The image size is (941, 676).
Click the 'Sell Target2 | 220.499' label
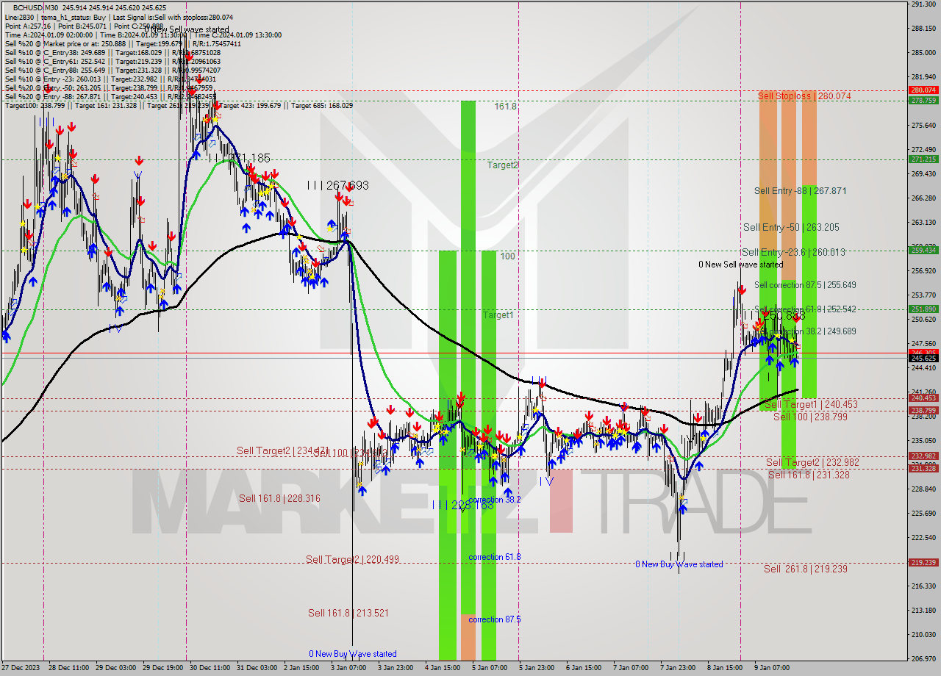353,560
